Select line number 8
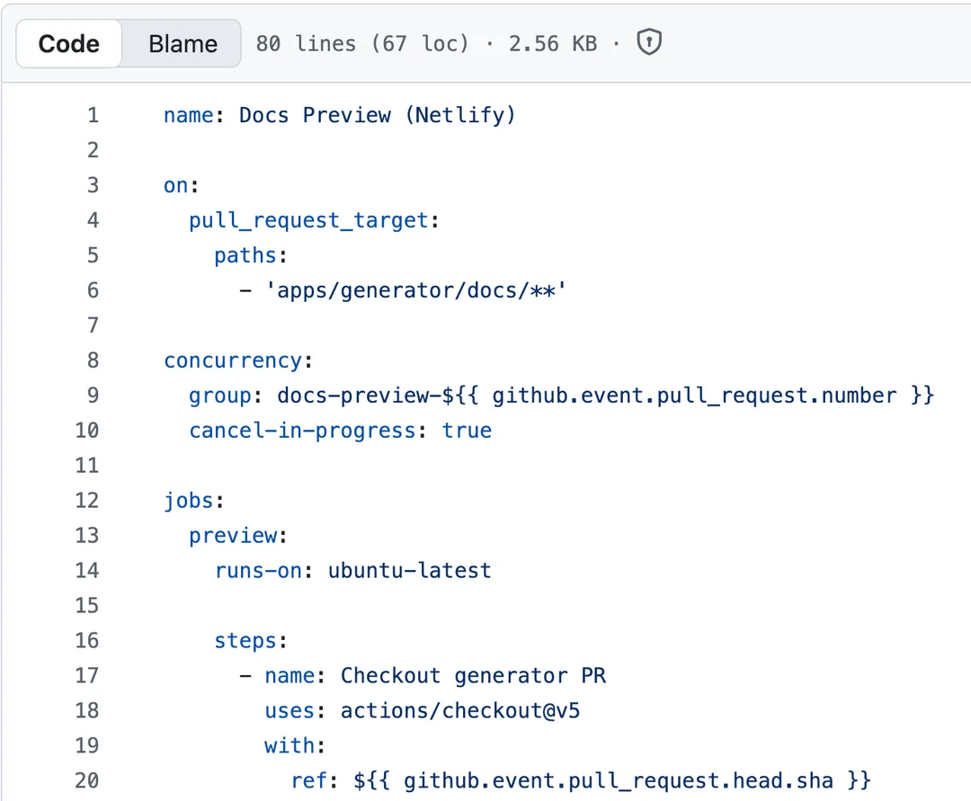The image size is (971, 801). click(93, 360)
